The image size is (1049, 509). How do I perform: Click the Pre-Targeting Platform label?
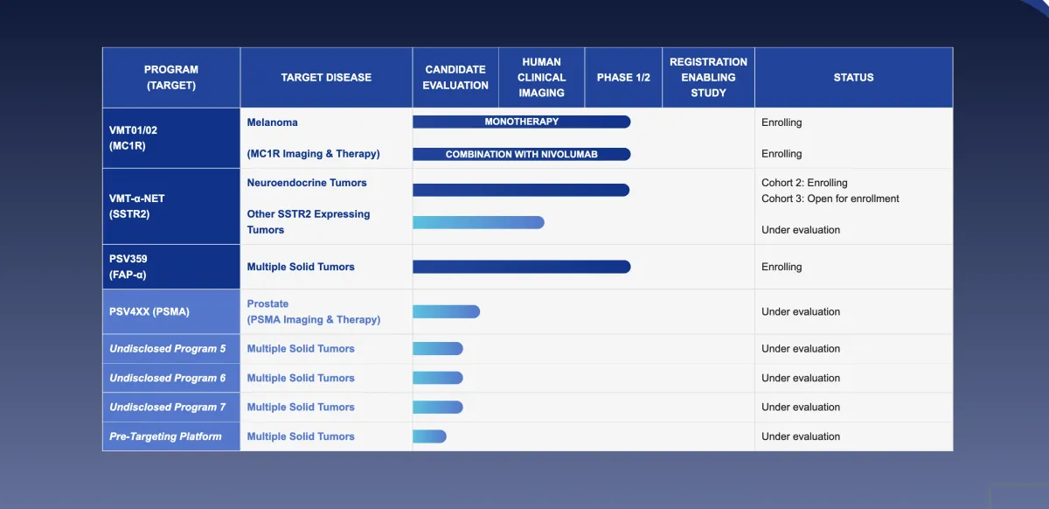click(x=165, y=436)
